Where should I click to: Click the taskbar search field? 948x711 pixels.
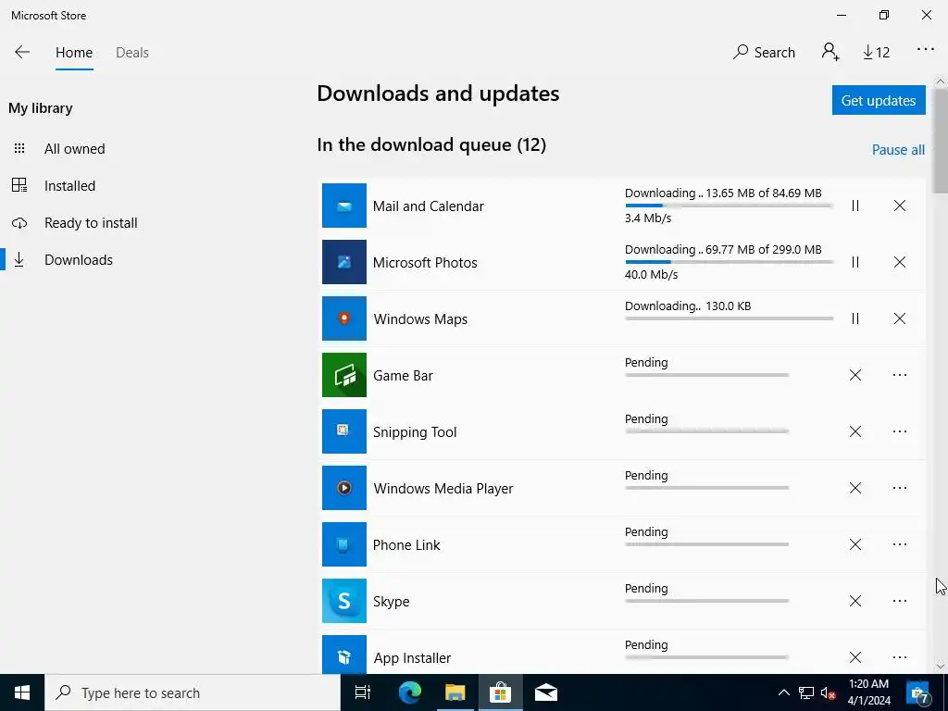(x=193, y=692)
